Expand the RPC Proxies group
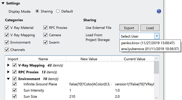 pos(8,72)
